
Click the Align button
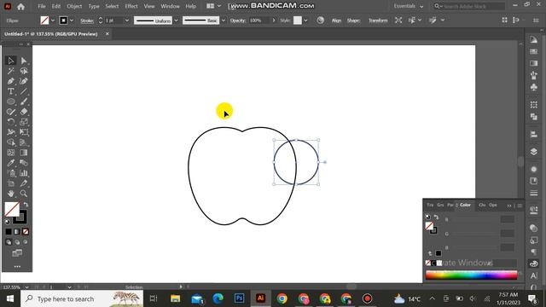pos(336,20)
